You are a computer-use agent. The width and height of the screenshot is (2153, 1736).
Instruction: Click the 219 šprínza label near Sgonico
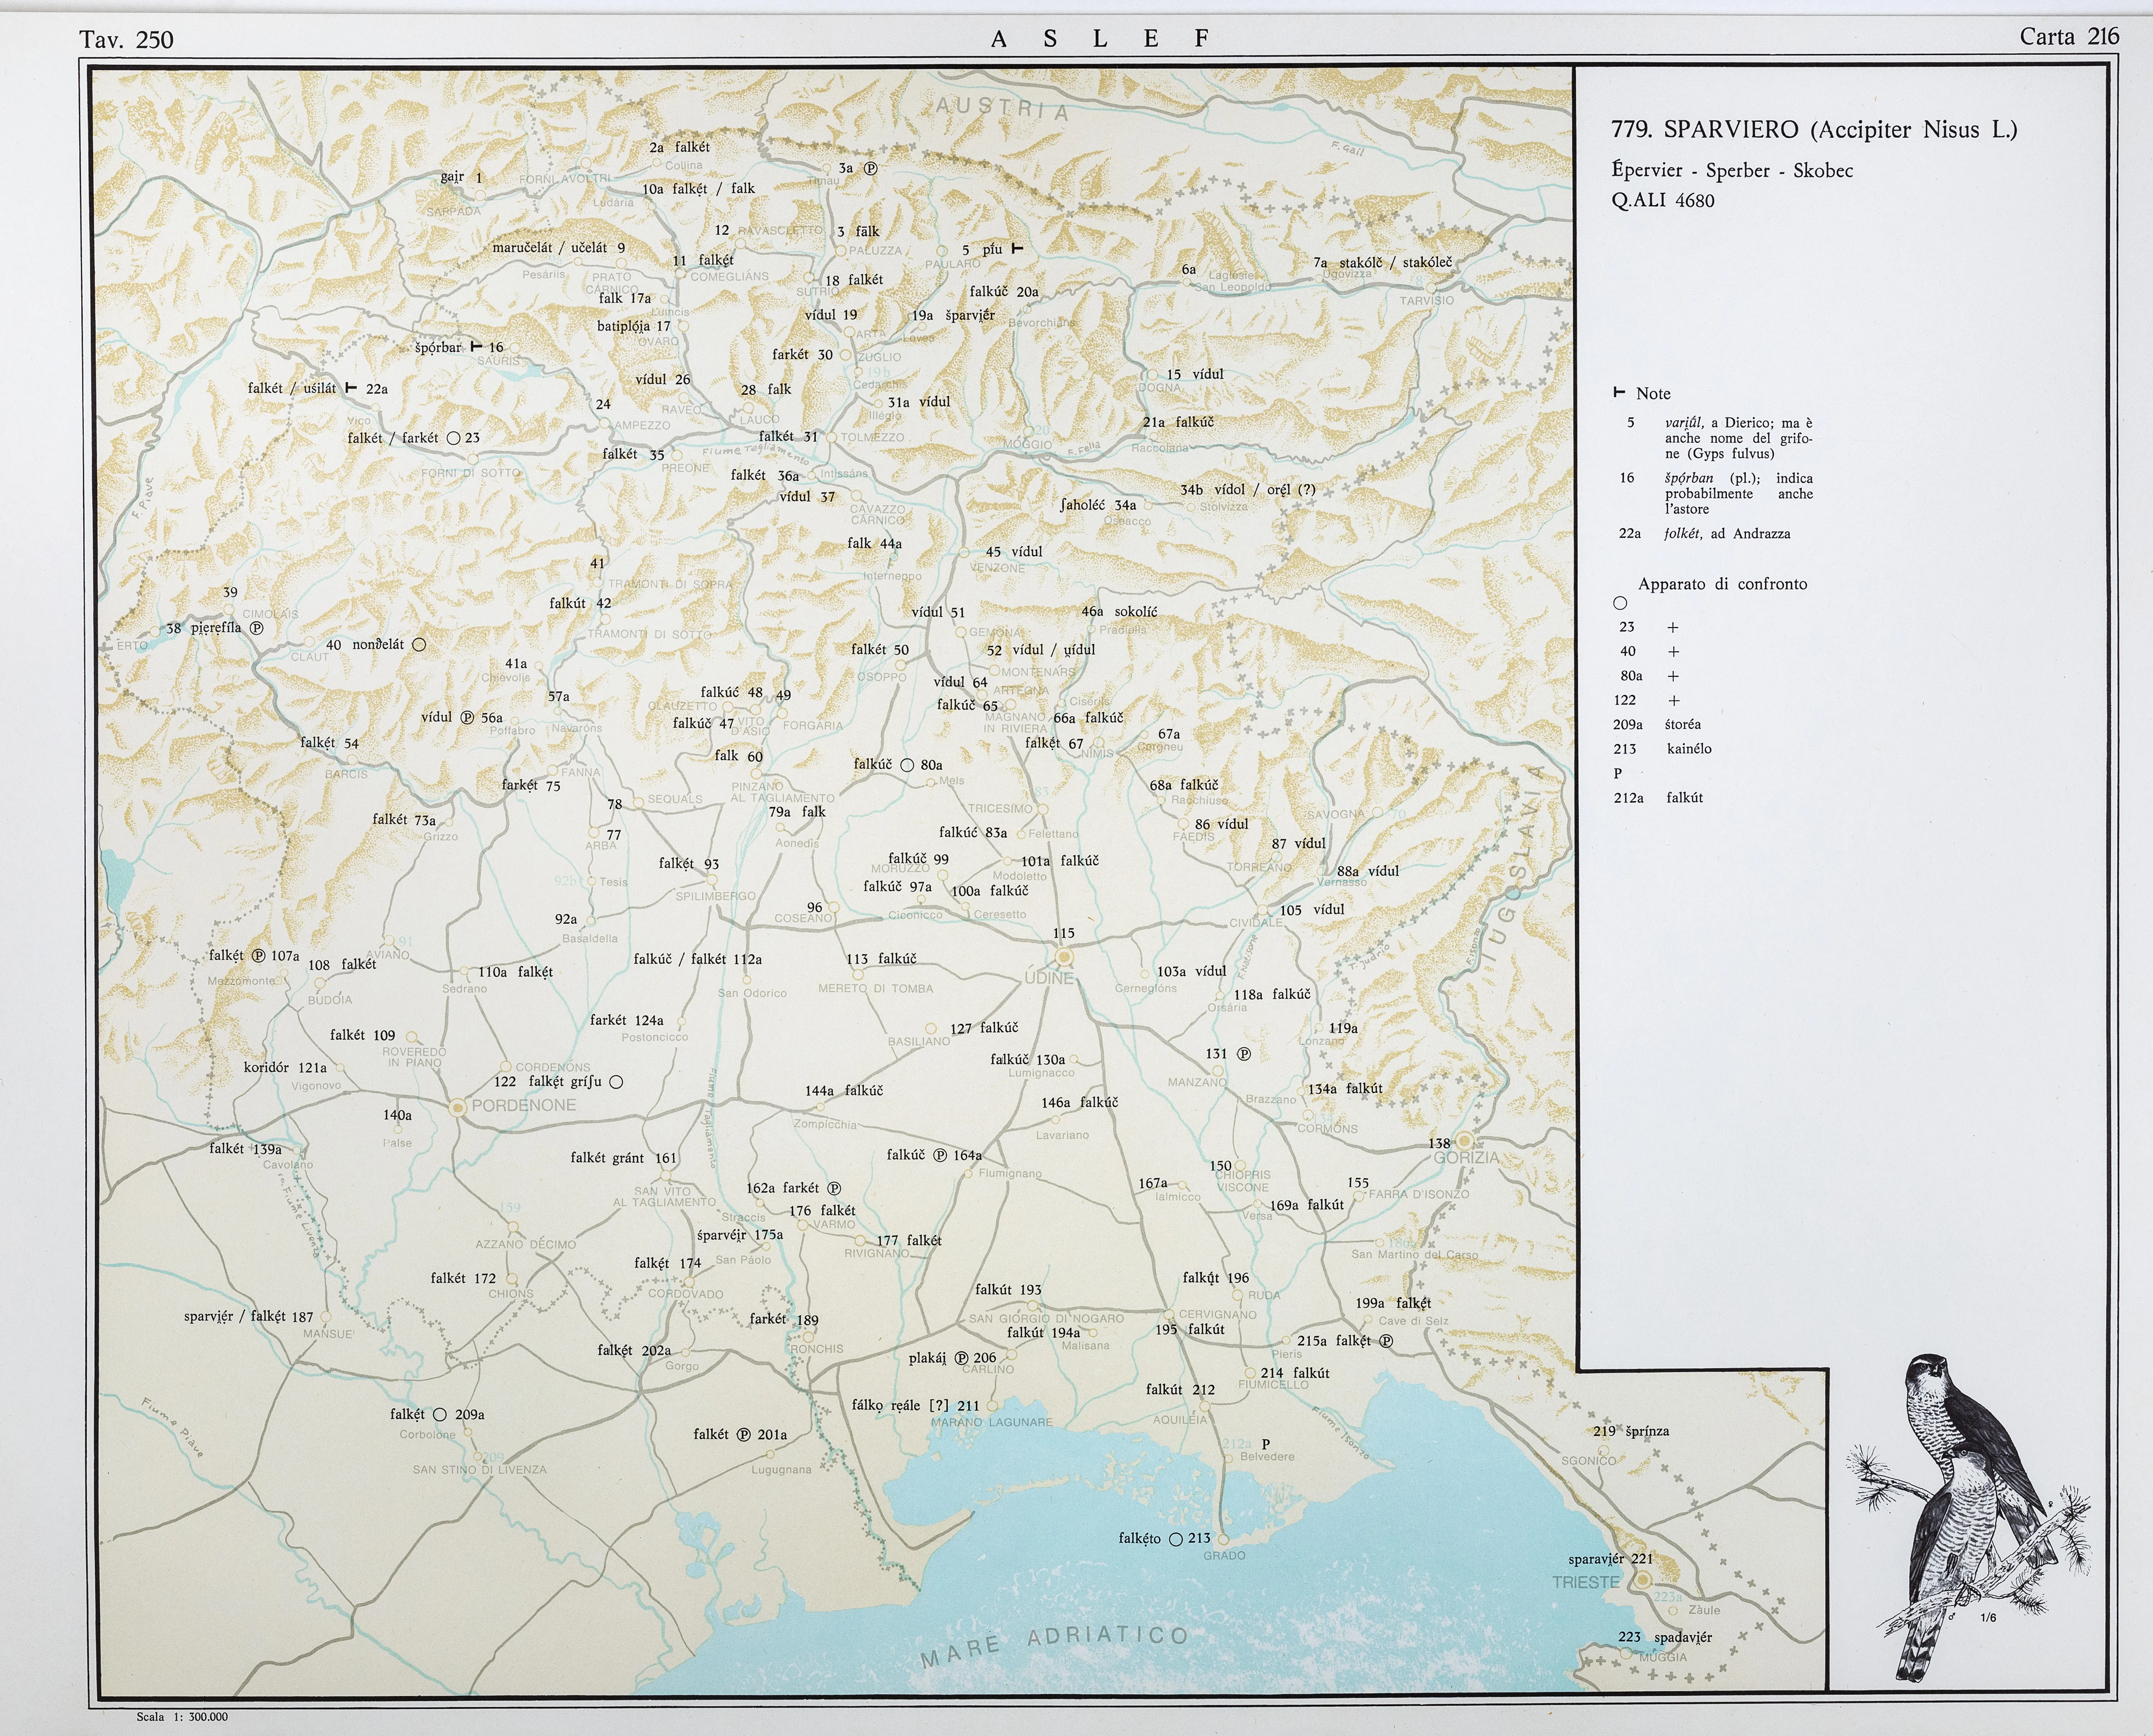[1631, 1431]
